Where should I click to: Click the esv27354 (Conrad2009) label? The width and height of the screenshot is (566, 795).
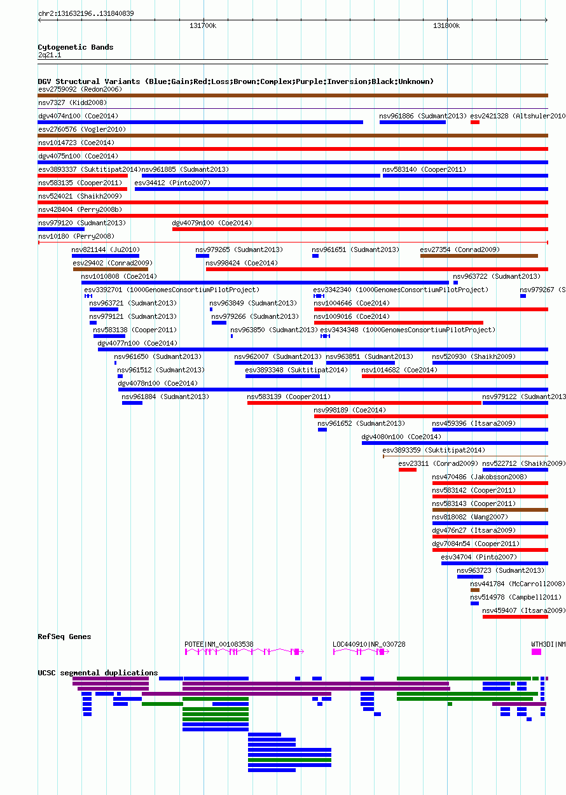(x=460, y=250)
